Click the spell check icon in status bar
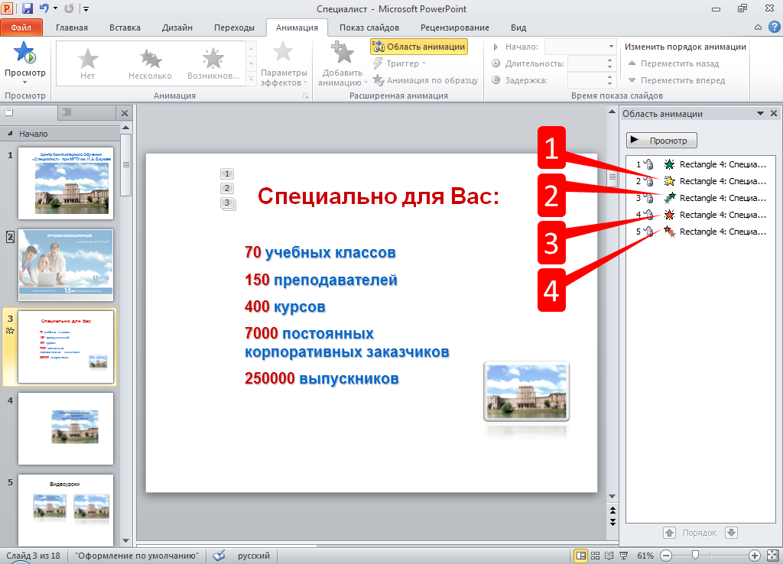 click(x=219, y=556)
